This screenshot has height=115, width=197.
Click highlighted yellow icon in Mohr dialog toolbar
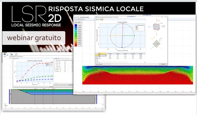tap(102, 19)
